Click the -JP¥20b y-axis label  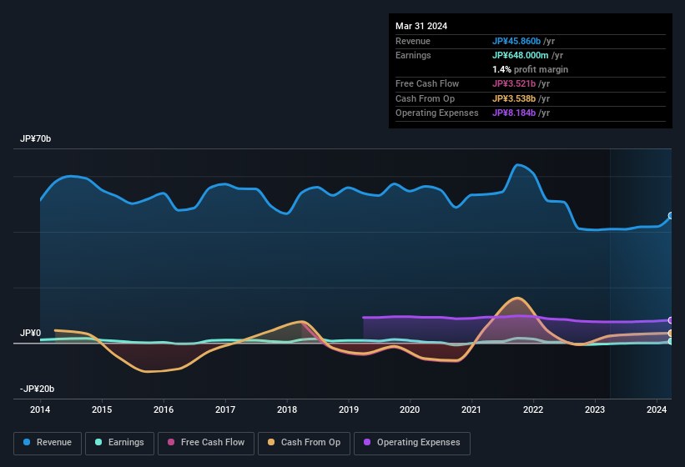pos(38,389)
